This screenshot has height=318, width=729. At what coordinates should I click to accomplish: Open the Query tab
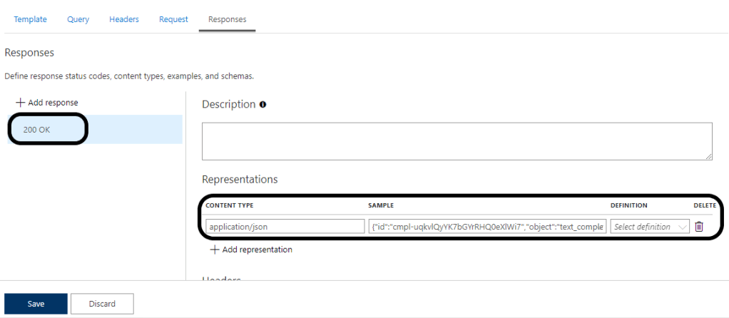click(x=78, y=19)
